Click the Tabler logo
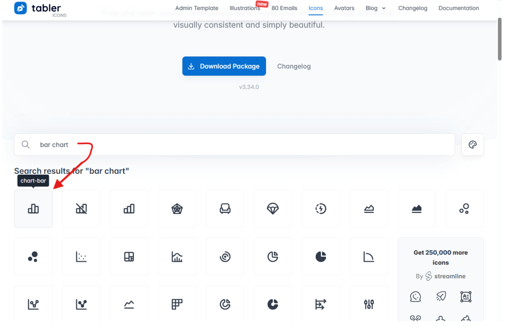506x327 pixels. pos(40,9)
